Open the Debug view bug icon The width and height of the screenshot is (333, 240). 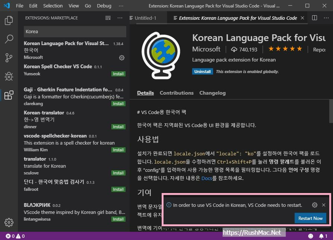click(x=9, y=76)
